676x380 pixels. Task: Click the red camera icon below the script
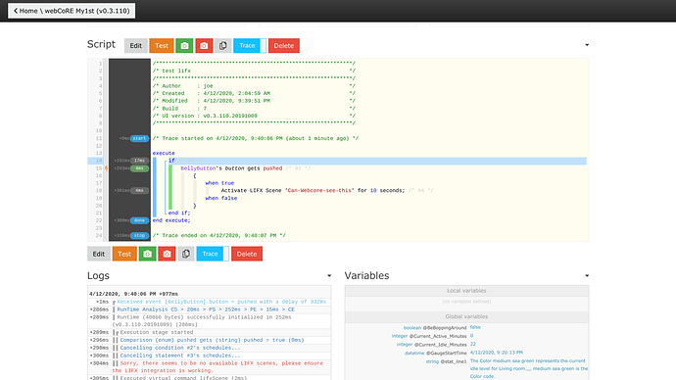point(167,254)
